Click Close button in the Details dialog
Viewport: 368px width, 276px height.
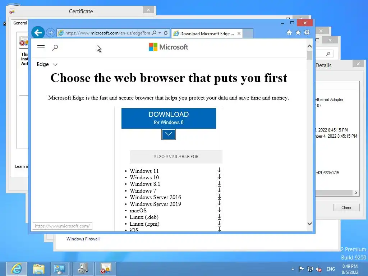point(346,207)
